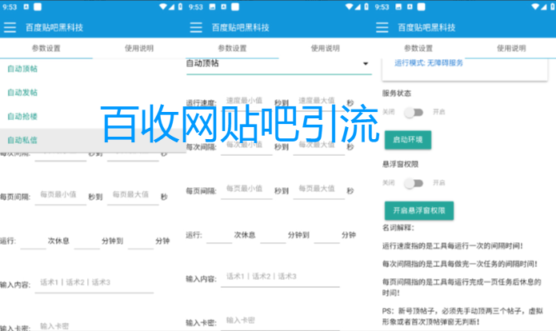Click the 输入卡密 field in the middle screenshot
Viewport: 556px width, 331px height.
coord(280,322)
